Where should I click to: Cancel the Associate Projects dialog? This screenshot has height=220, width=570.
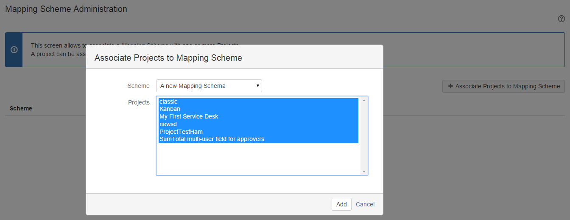pyautogui.click(x=365, y=204)
